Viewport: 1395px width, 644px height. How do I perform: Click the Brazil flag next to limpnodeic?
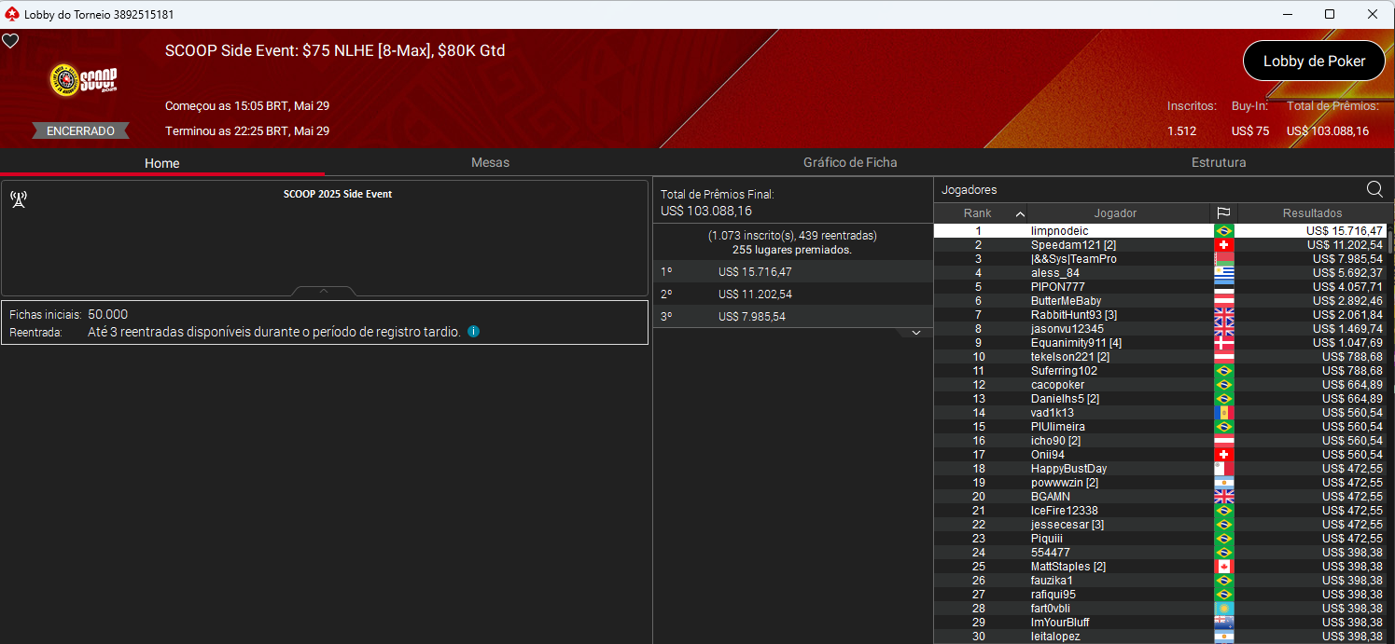[1223, 230]
